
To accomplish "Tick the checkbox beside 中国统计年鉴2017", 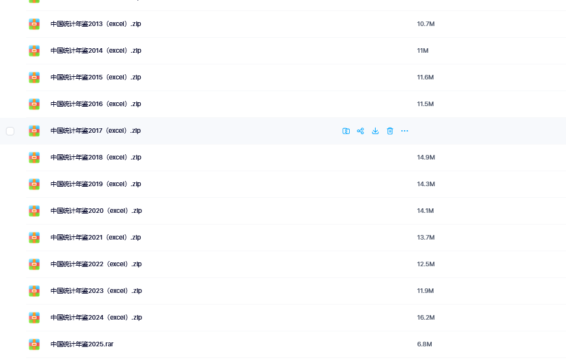I will pos(10,131).
